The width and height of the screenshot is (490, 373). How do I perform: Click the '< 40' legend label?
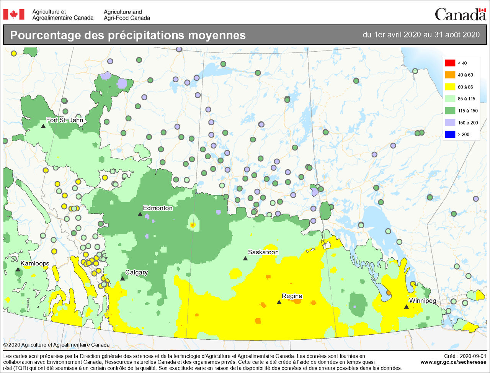click(462, 63)
